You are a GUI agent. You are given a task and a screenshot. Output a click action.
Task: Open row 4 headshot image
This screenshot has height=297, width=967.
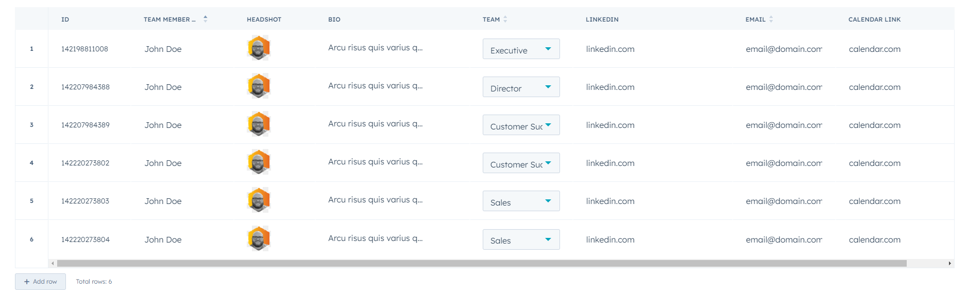tap(259, 162)
